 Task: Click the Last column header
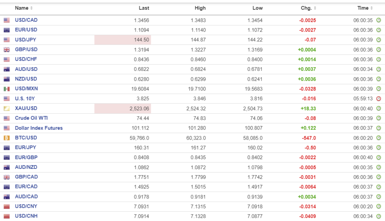144,8
